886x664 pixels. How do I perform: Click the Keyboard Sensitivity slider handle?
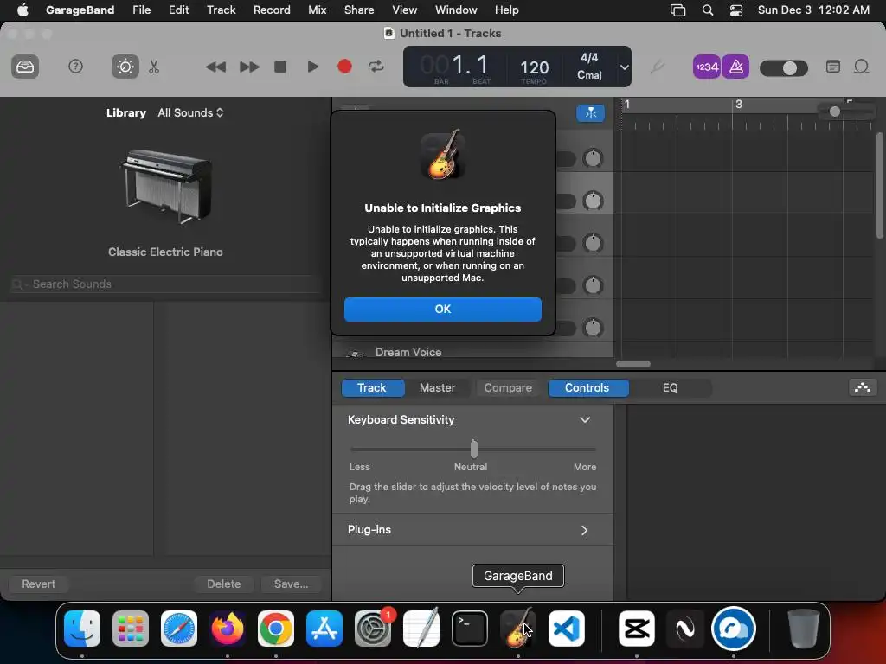tap(474, 450)
